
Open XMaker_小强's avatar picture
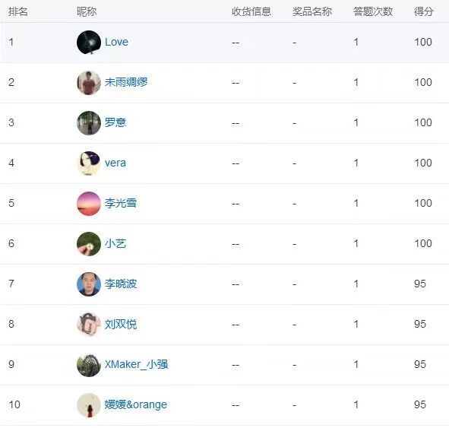pos(89,364)
